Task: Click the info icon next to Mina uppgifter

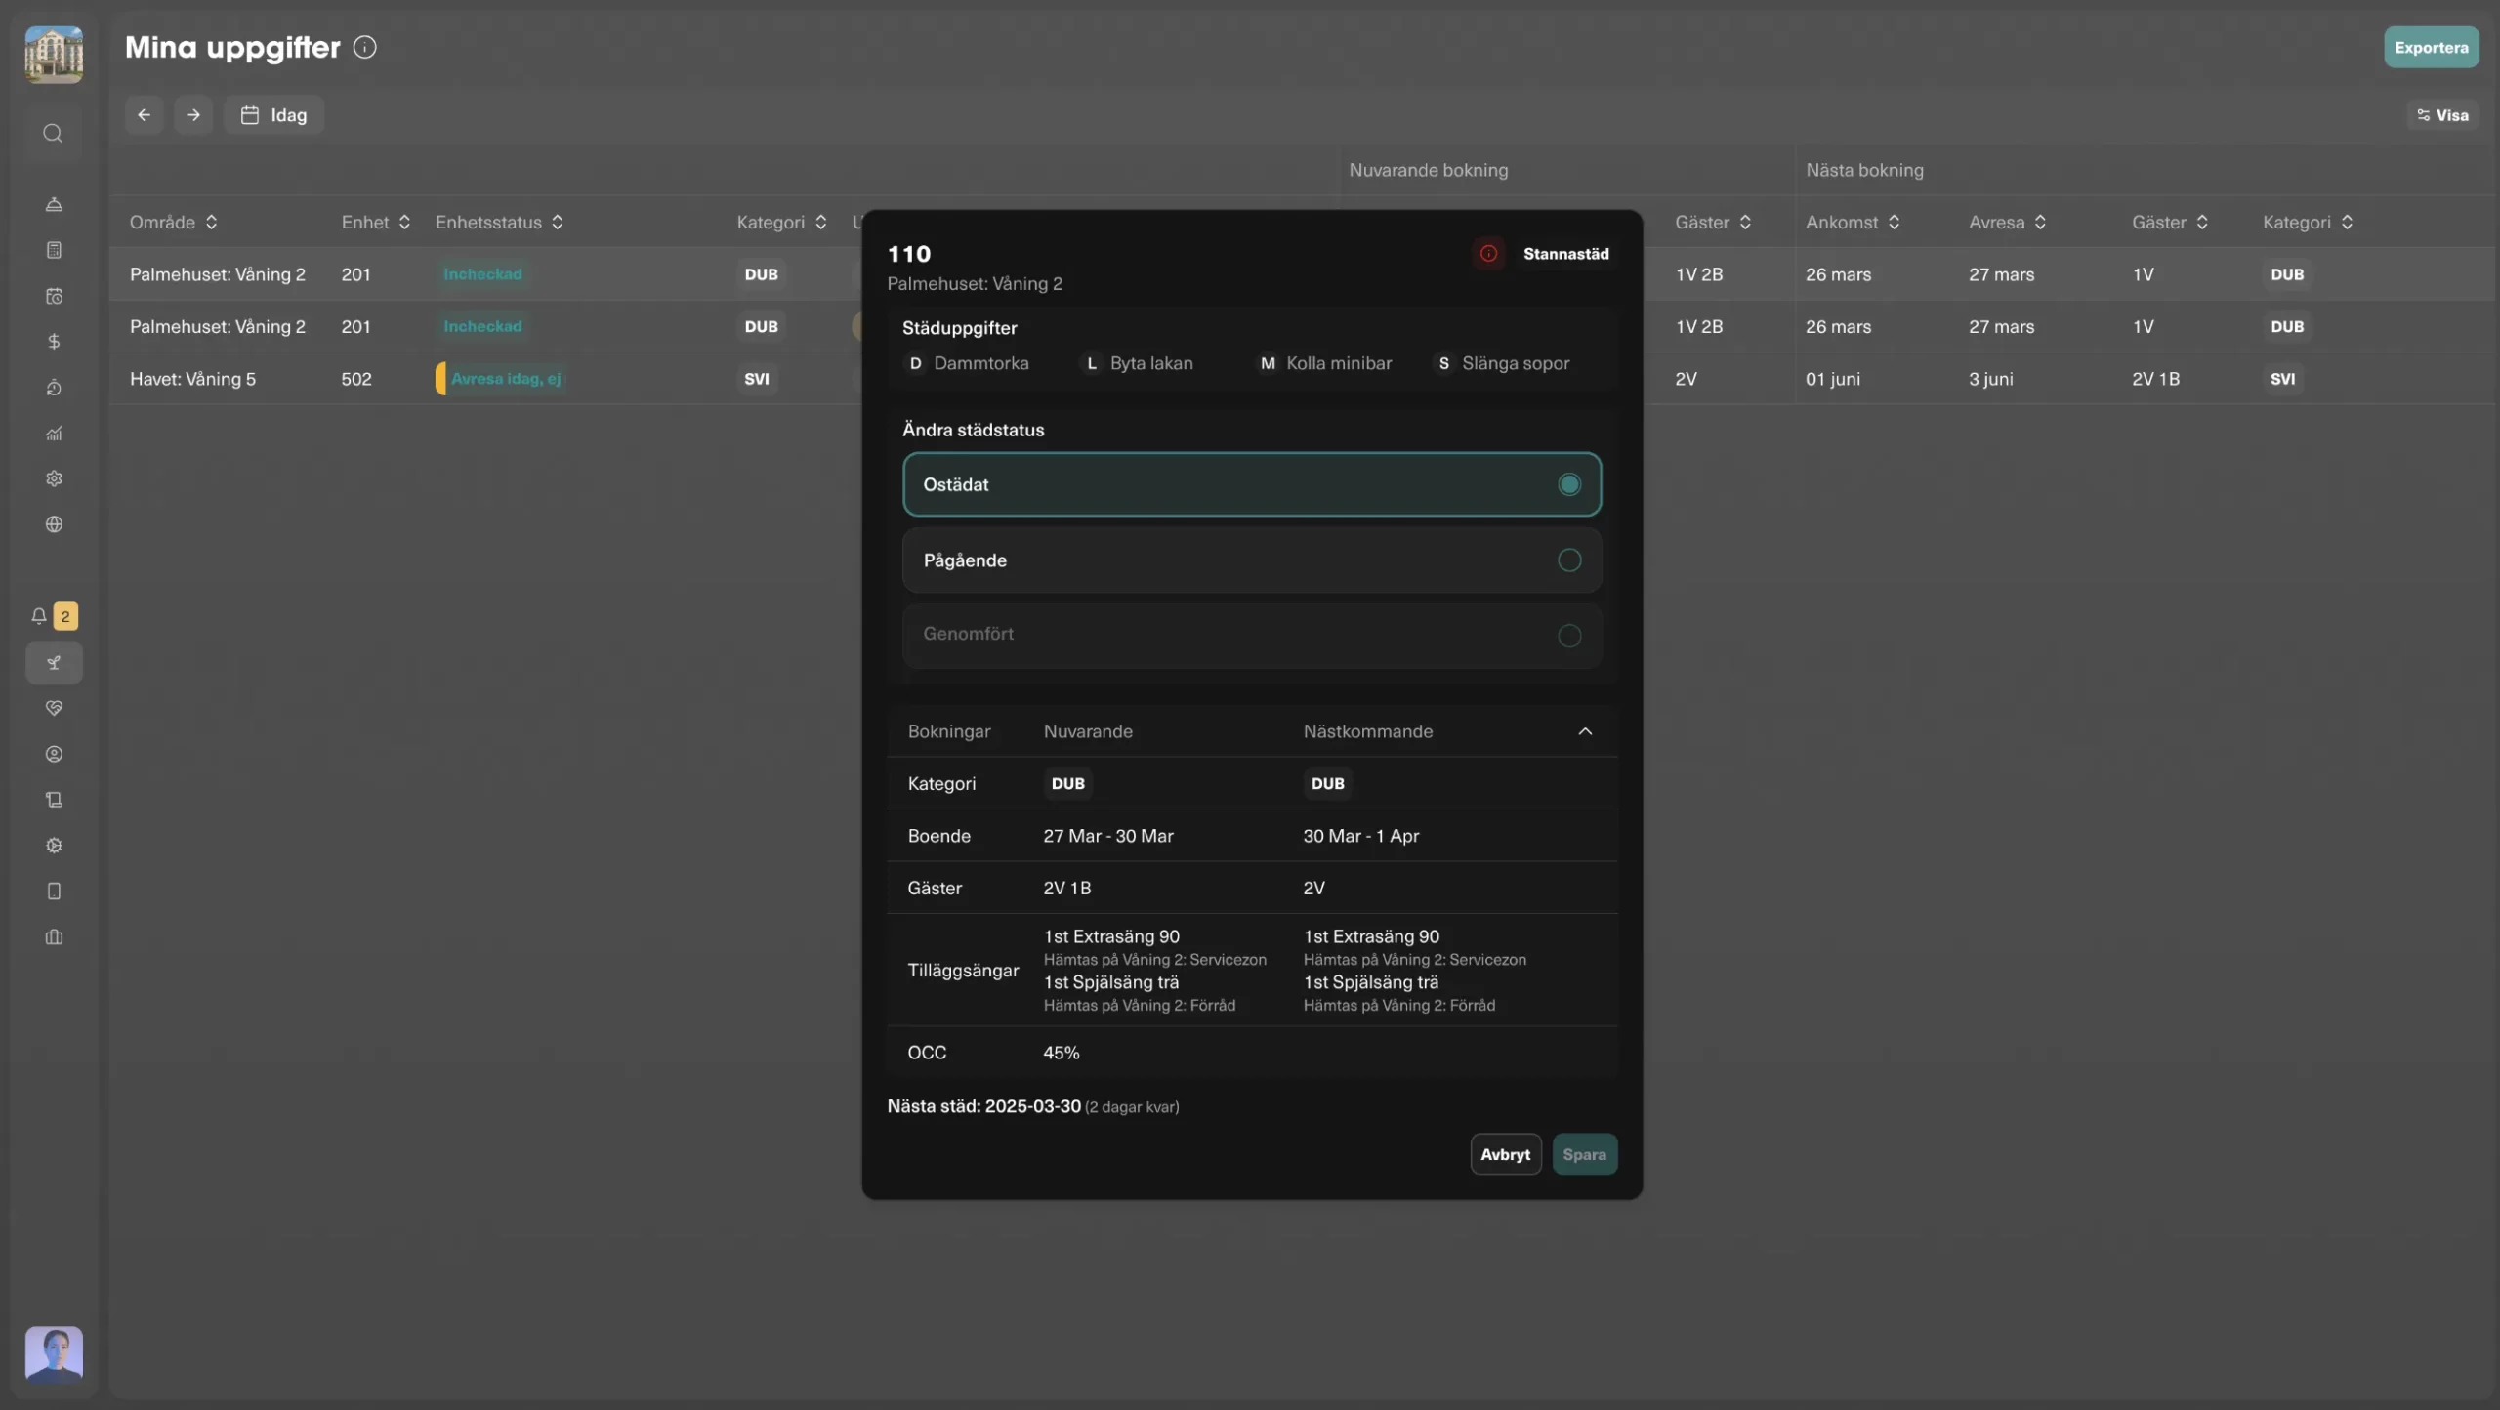Action: point(364,47)
